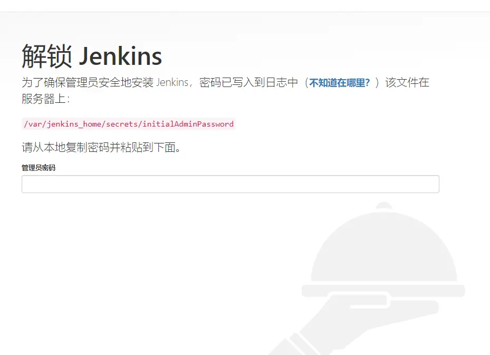Open the 不知道在哪里? help link
This screenshot has height=355, width=490.
click(x=340, y=83)
